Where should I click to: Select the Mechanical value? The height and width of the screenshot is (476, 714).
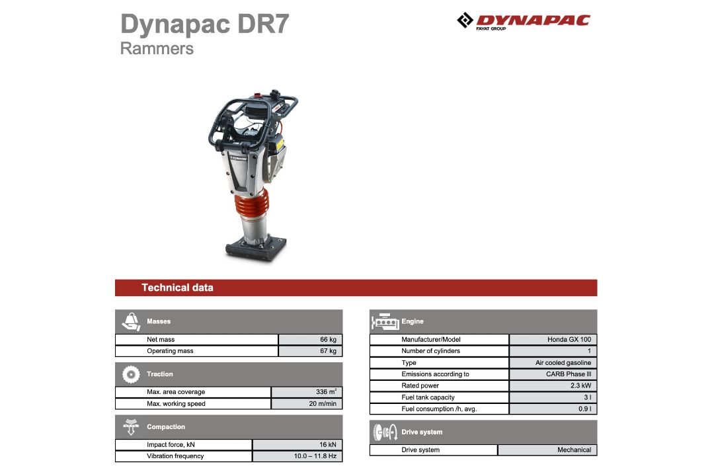575,450
